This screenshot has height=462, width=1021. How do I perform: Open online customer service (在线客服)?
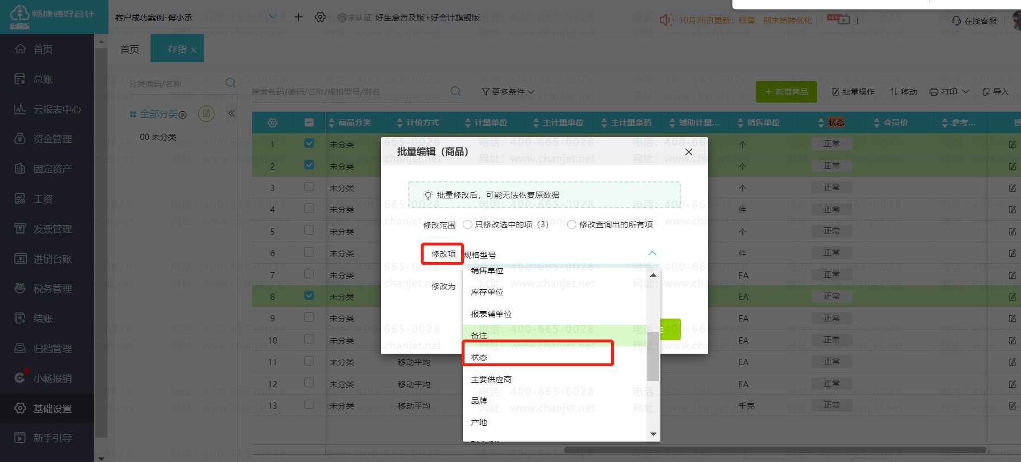(974, 21)
